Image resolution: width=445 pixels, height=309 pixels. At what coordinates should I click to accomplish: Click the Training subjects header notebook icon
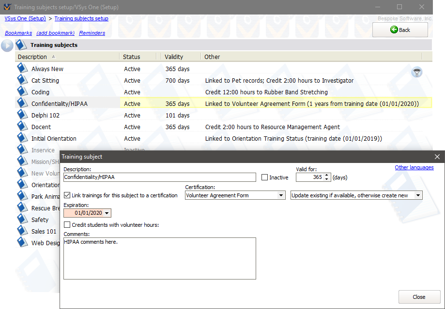[21, 44]
